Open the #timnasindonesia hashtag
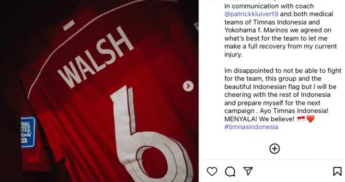Screen dimensions: 345x182 [x=251, y=127]
